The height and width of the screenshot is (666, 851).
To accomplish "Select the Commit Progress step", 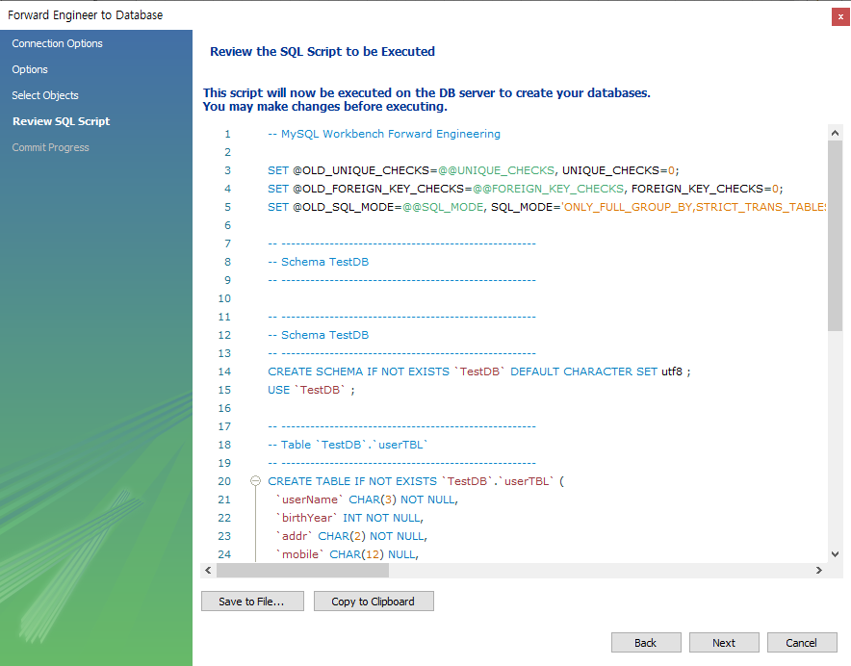I will (50, 147).
